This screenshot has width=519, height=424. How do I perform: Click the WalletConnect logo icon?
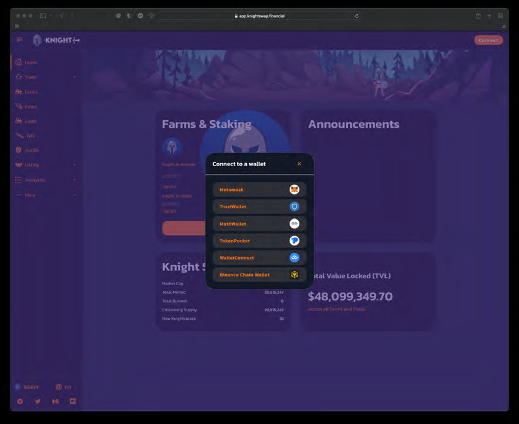pos(295,257)
